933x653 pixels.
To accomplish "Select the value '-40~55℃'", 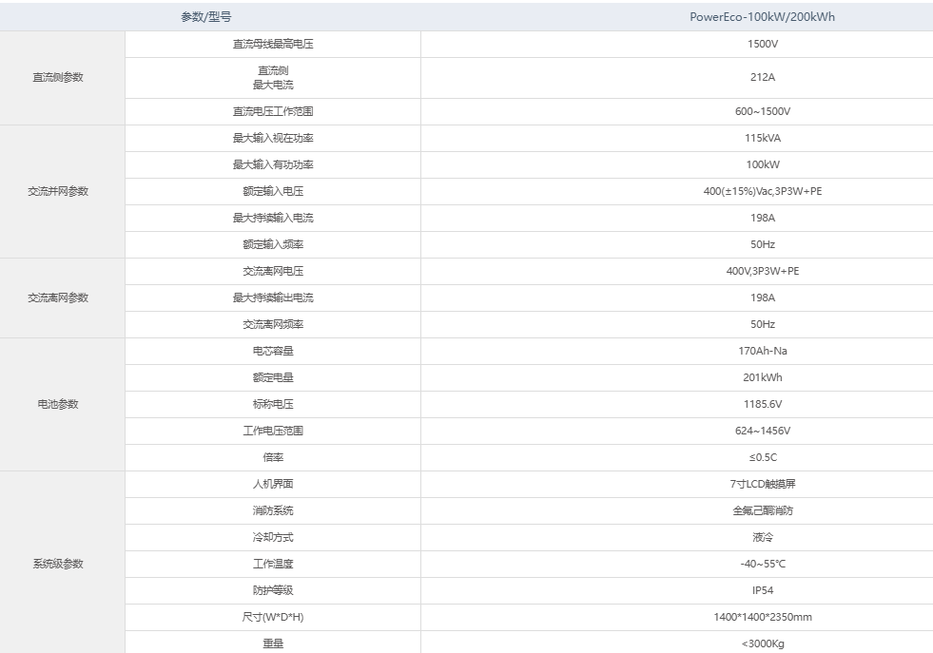I will pos(763,565).
